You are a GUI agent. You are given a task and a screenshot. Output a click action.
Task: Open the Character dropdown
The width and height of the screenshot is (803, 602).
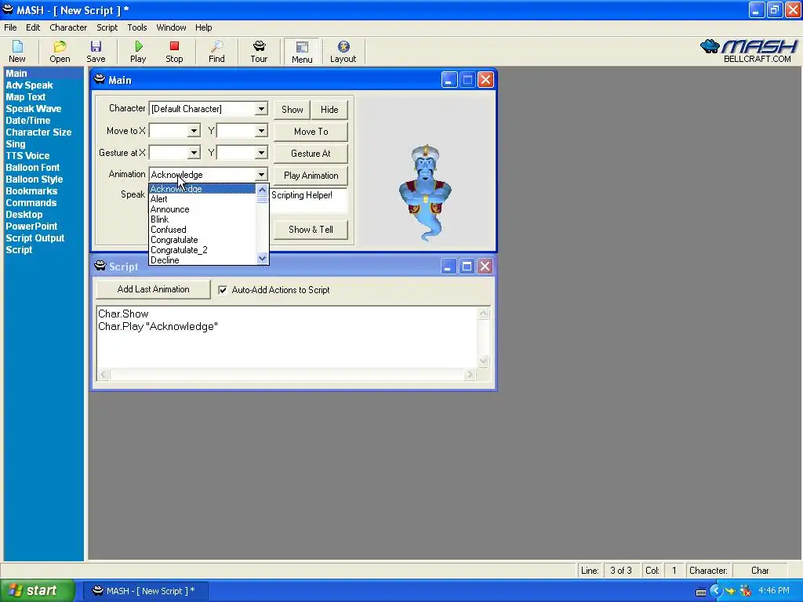pos(261,108)
